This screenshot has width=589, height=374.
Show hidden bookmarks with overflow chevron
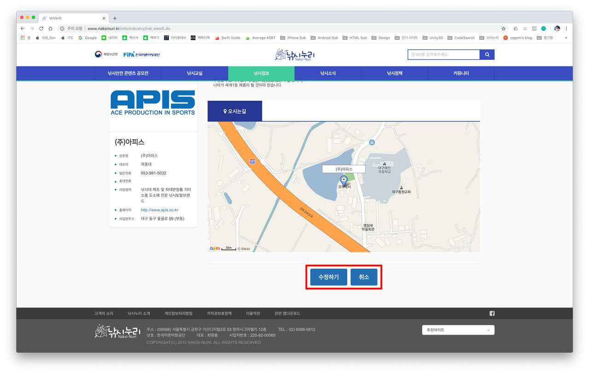566,38
